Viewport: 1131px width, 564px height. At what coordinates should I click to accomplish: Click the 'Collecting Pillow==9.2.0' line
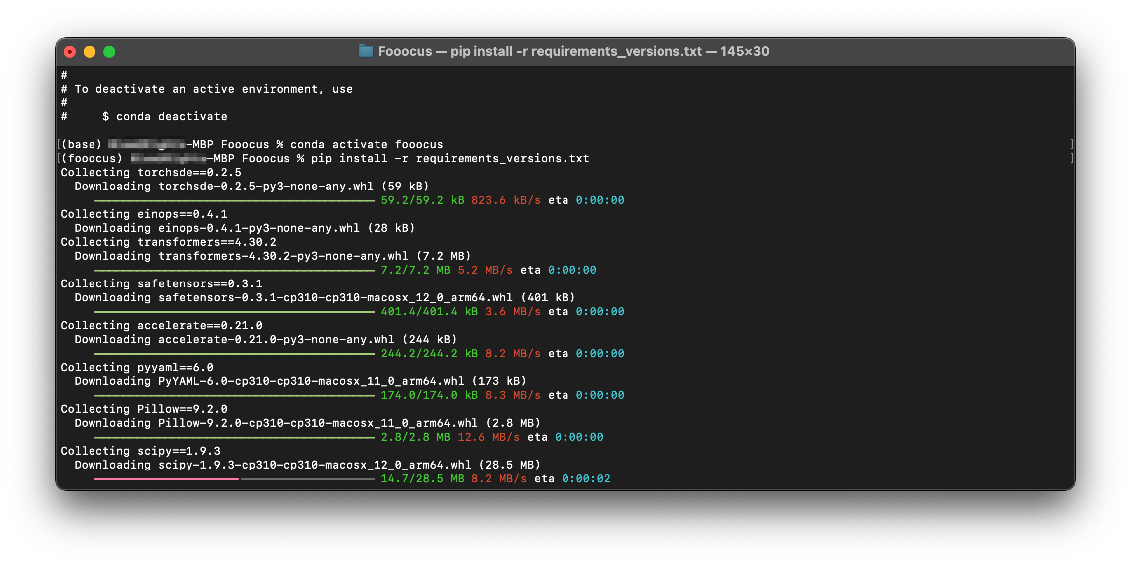pos(144,409)
